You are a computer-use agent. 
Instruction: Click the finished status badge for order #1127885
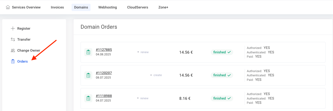click(x=222, y=52)
